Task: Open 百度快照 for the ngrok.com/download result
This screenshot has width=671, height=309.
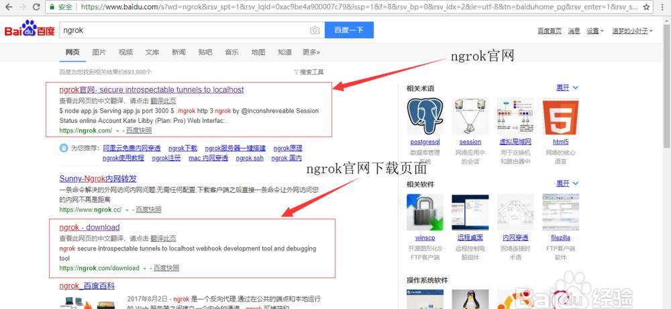Action: tap(166, 268)
